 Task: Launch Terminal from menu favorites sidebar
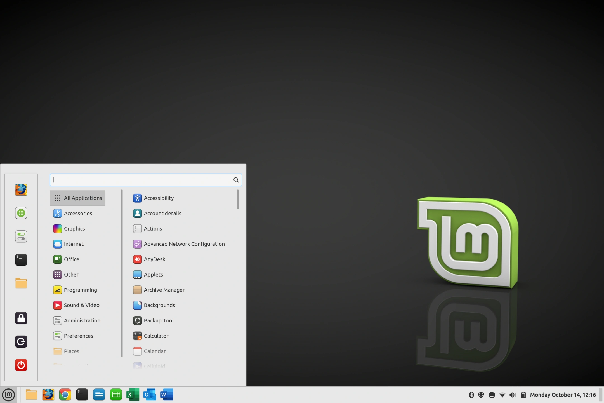click(21, 260)
